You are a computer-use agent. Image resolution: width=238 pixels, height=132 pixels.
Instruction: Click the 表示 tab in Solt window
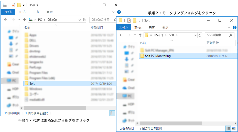click(165, 27)
